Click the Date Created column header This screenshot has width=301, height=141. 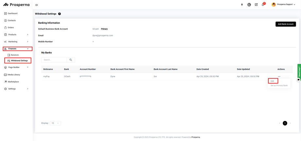(x=203, y=69)
